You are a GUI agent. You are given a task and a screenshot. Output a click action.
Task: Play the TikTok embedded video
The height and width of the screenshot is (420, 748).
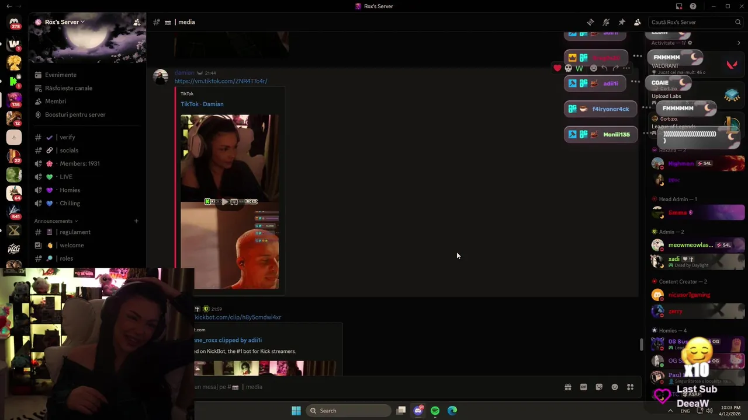pos(224,202)
